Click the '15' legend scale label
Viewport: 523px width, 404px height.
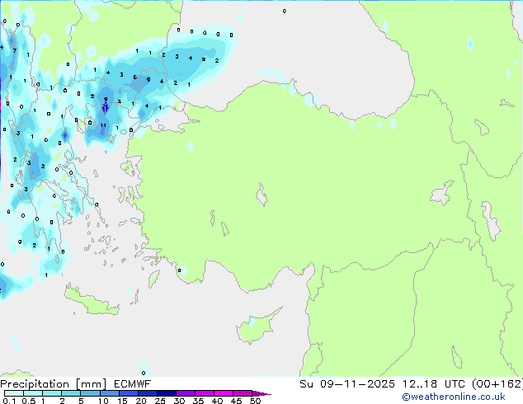click(x=122, y=401)
